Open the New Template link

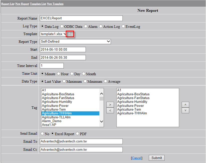pyautogui.click(x=55, y=4)
